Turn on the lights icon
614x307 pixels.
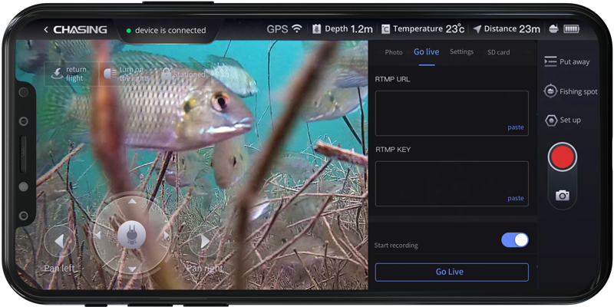pyautogui.click(x=110, y=73)
